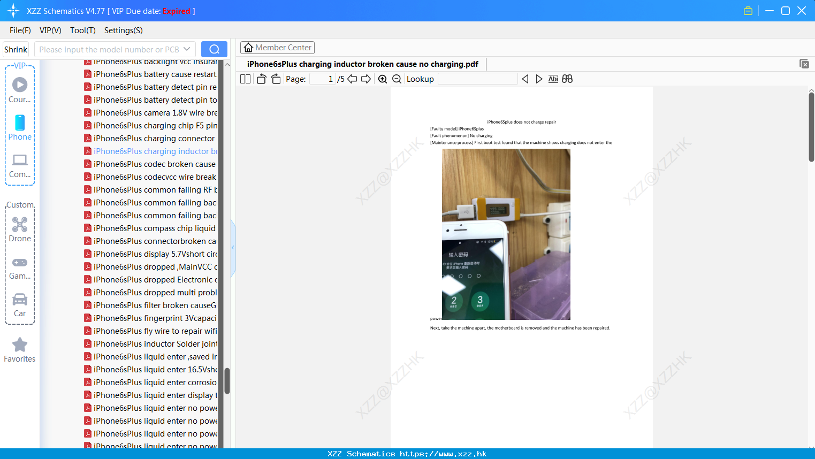Open iPhone6sPlus codecvcc wire break file
Viewport: 815px width, 459px height.
click(x=150, y=177)
